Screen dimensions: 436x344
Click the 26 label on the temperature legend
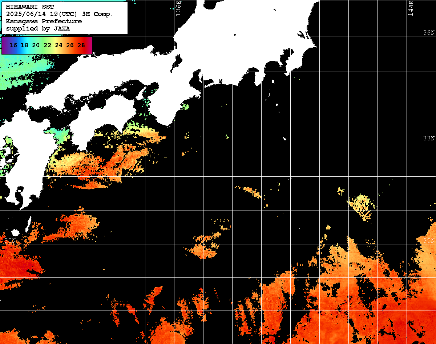coord(70,45)
